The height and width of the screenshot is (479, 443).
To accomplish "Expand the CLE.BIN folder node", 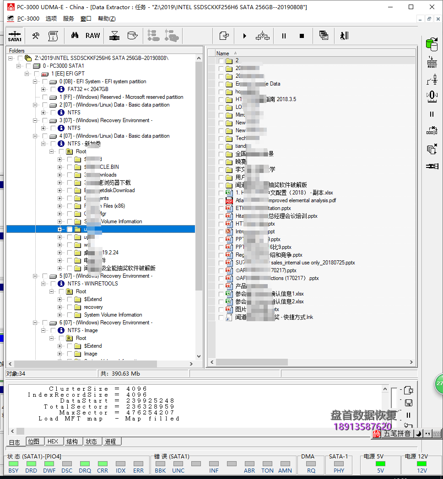I will (59, 167).
